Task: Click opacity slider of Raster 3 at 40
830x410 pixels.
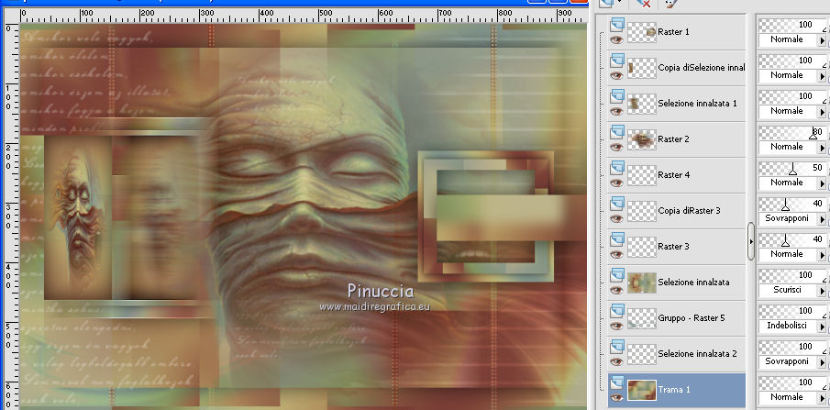Action: pos(792,239)
